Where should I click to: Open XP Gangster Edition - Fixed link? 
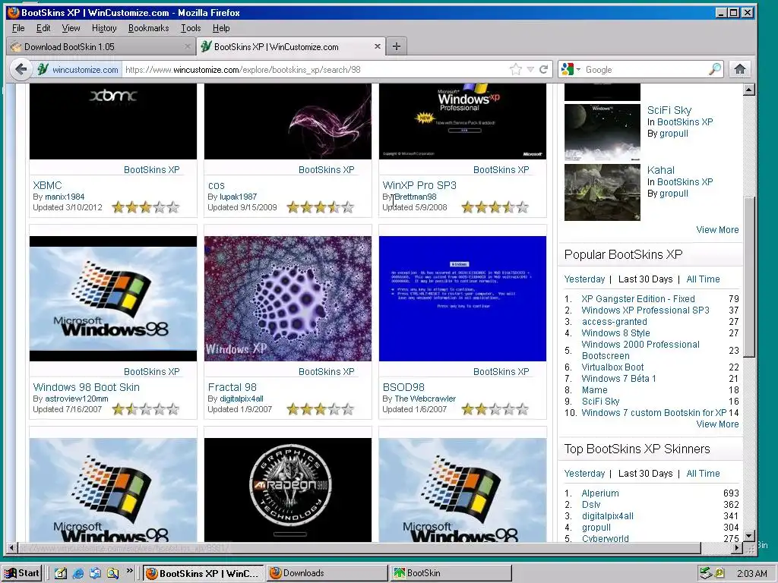(x=638, y=299)
